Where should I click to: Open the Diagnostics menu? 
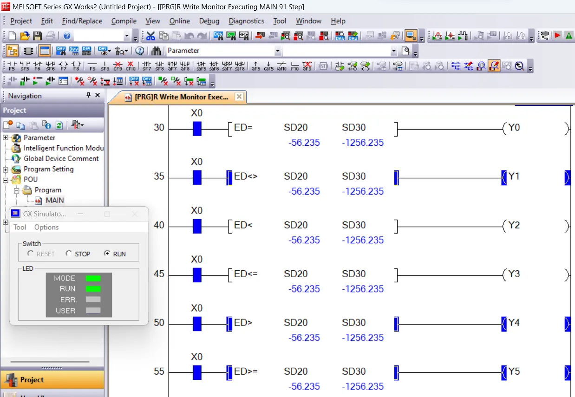(x=246, y=21)
